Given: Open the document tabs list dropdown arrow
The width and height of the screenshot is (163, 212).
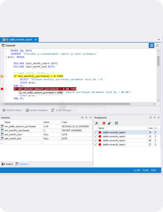Looking at the screenshot, I should click(x=159, y=40).
